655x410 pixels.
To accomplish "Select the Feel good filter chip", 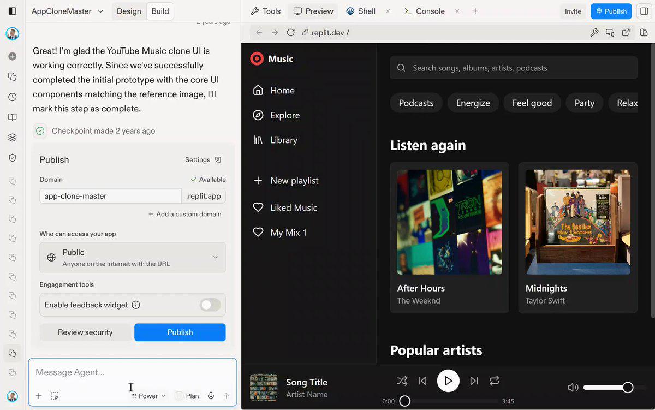I will point(532,103).
